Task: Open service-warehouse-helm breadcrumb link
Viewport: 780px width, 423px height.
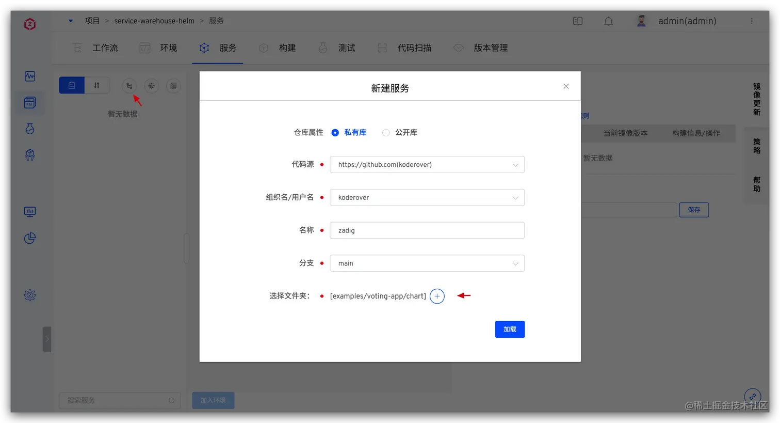Action: coord(154,21)
